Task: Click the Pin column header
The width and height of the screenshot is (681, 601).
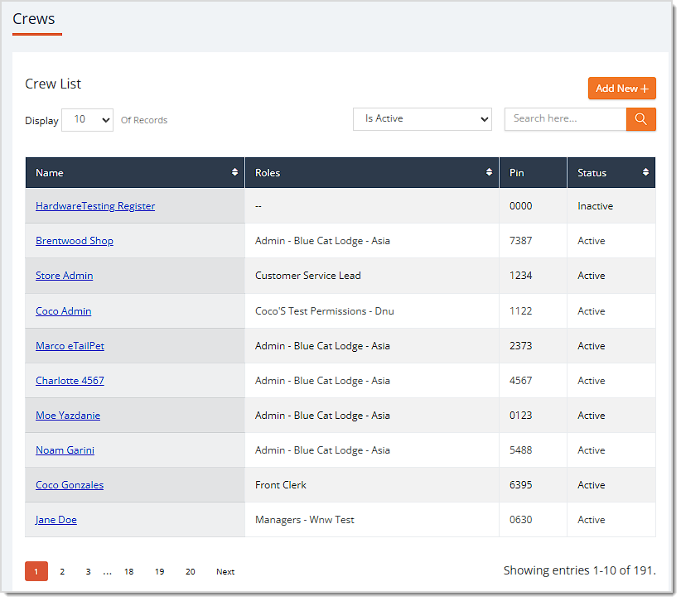Action: [x=533, y=173]
